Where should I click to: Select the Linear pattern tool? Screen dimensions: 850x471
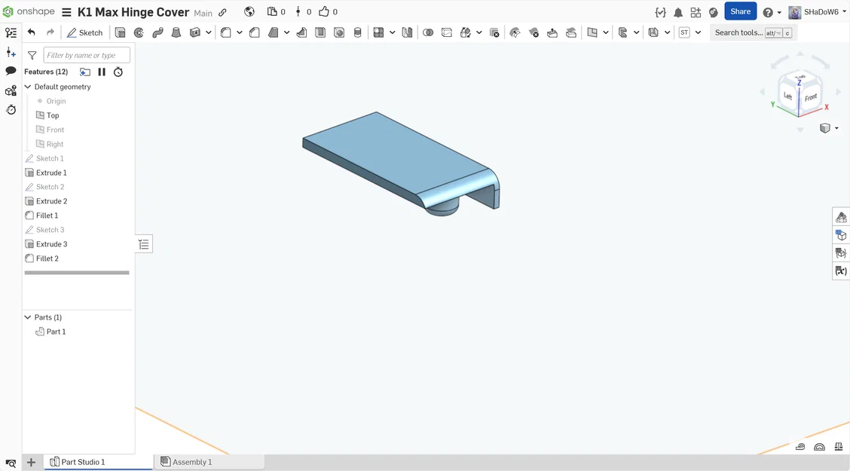(x=379, y=32)
